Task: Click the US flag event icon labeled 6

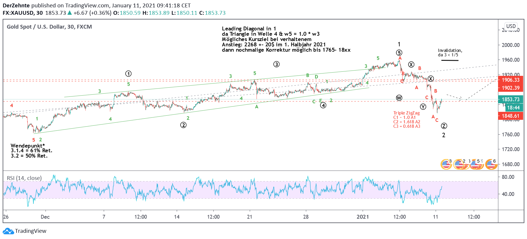Action: click(x=491, y=164)
